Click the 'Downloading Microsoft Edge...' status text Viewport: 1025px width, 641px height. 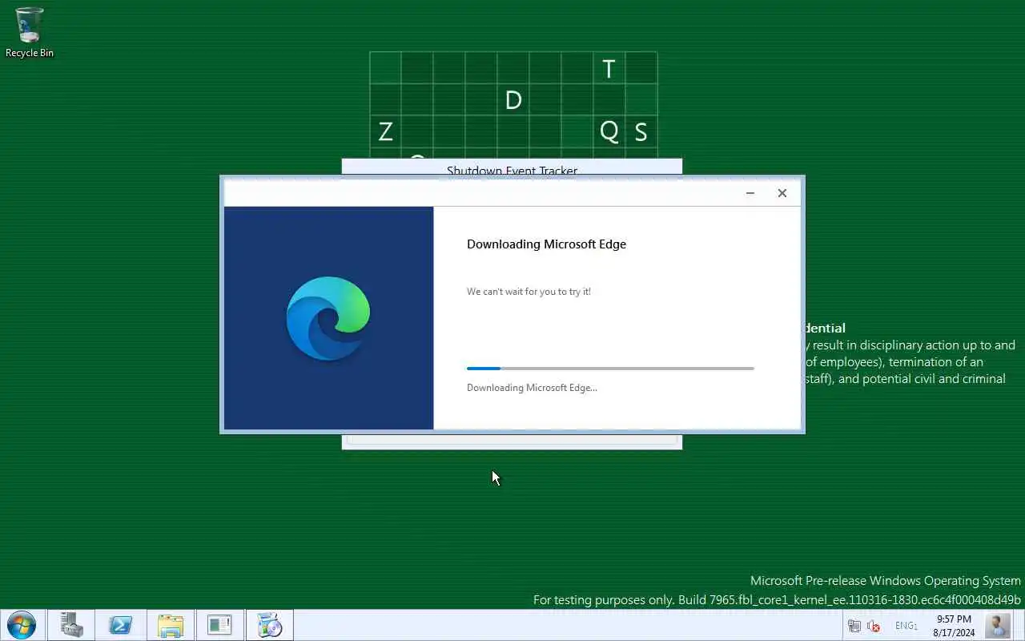point(532,388)
